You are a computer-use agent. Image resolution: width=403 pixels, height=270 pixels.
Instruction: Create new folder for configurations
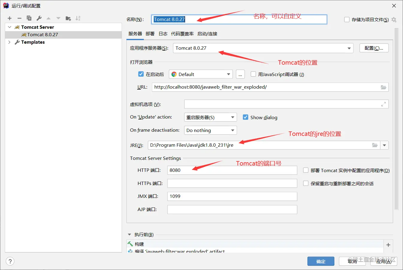click(x=68, y=18)
